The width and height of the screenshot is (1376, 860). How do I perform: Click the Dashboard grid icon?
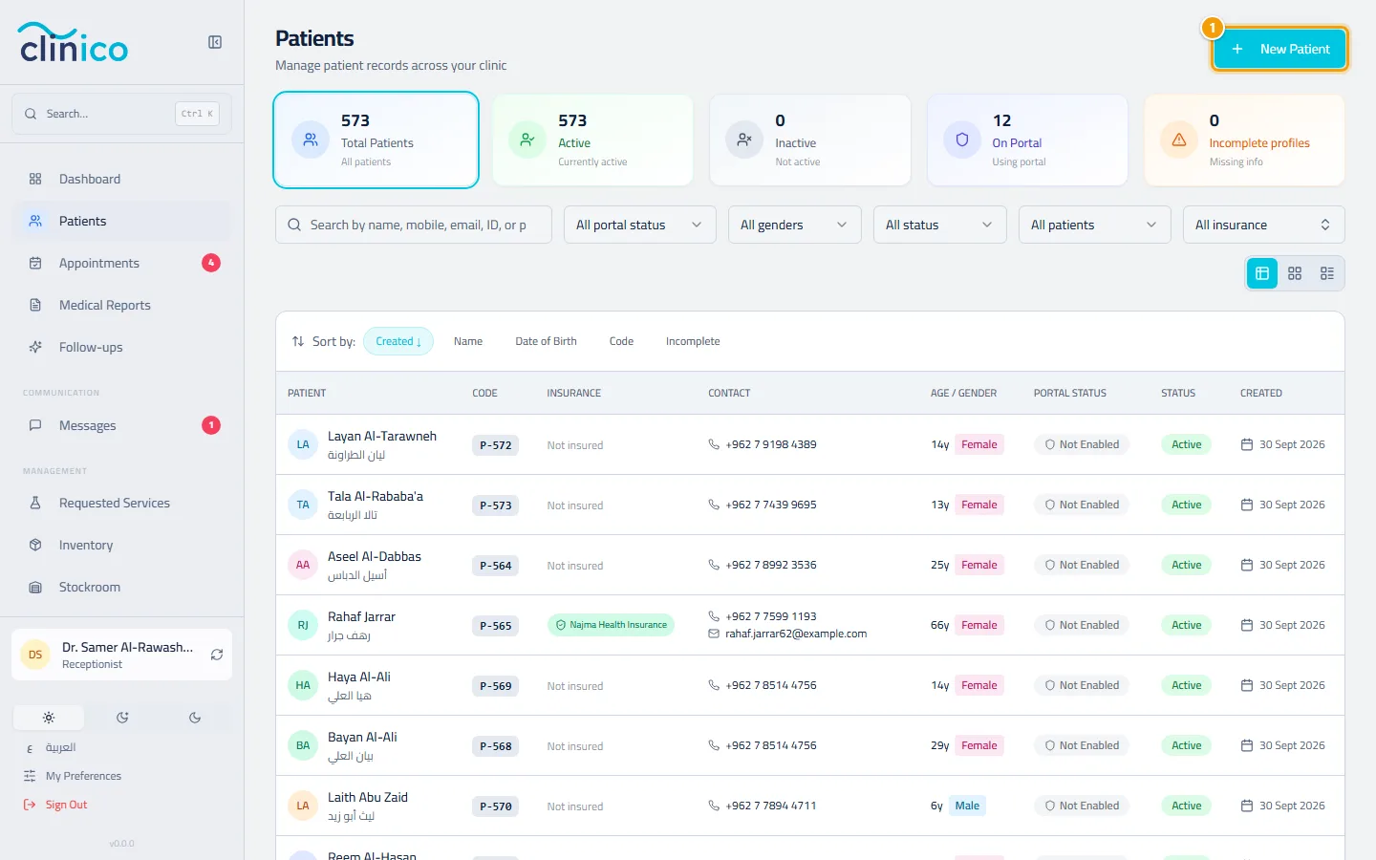tap(35, 179)
